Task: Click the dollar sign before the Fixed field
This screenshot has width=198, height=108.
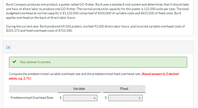Action: tap(106, 97)
